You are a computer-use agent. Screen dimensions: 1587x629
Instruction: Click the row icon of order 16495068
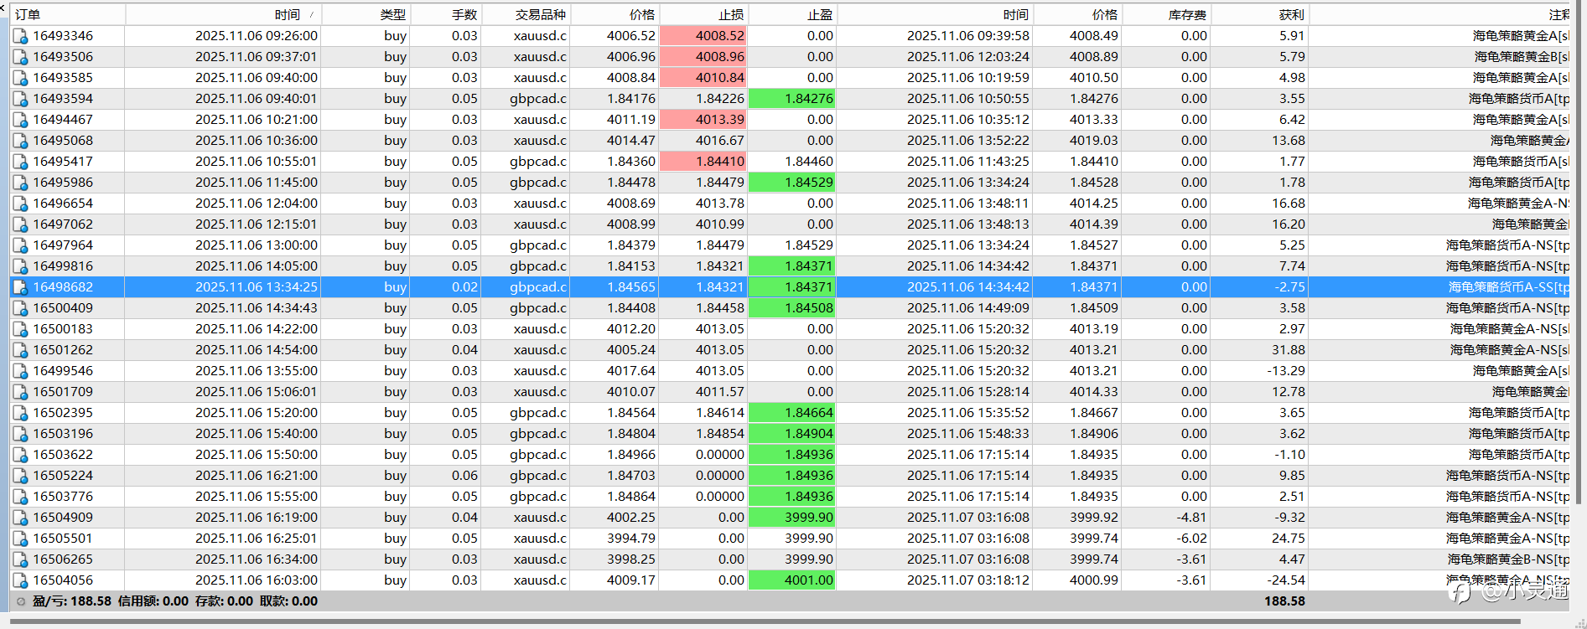click(20, 141)
